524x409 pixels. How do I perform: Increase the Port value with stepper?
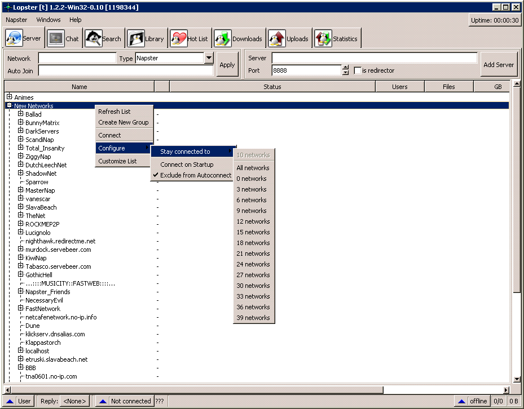pyautogui.click(x=346, y=68)
